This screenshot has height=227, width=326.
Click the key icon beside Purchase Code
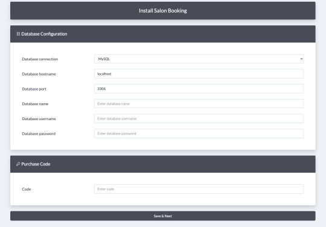point(18,164)
